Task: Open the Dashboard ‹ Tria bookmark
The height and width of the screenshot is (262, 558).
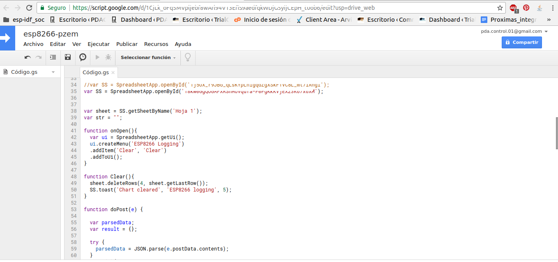Action: [447, 20]
